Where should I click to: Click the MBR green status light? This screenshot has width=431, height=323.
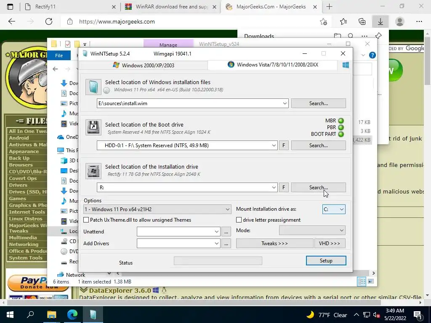[x=341, y=121]
